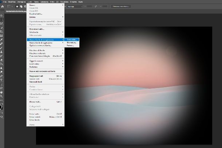
Task: Choose Tinta unita from the submenu
Action: (72, 40)
